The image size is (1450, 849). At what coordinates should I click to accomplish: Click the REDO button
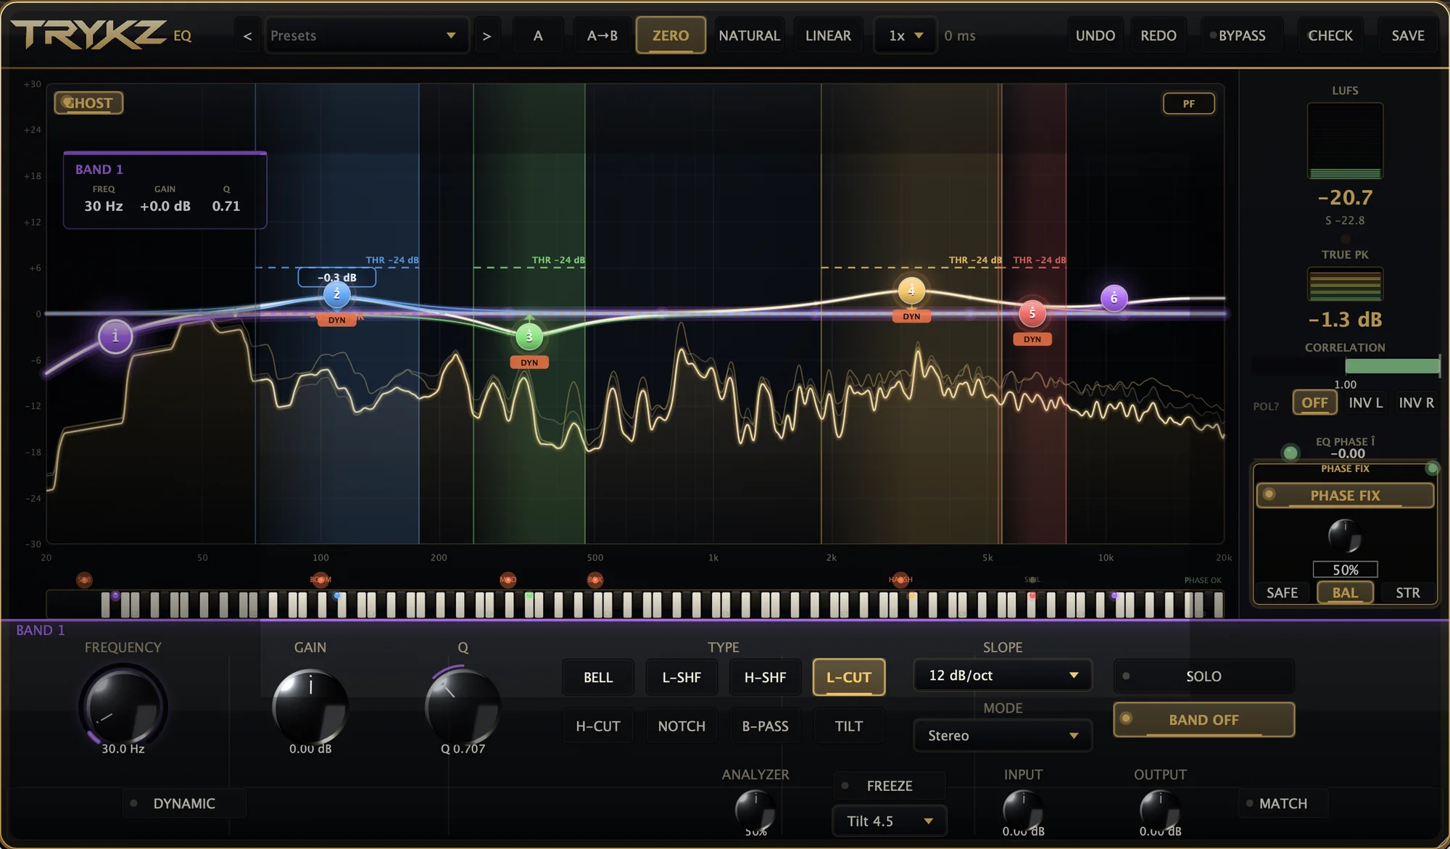(1159, 36)
